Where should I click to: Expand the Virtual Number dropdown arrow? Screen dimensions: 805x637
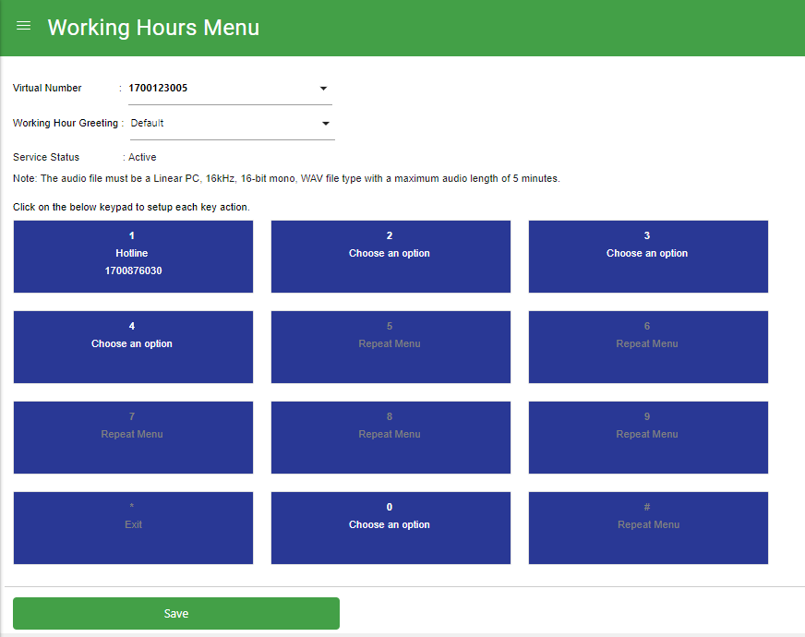pos(323,89)
